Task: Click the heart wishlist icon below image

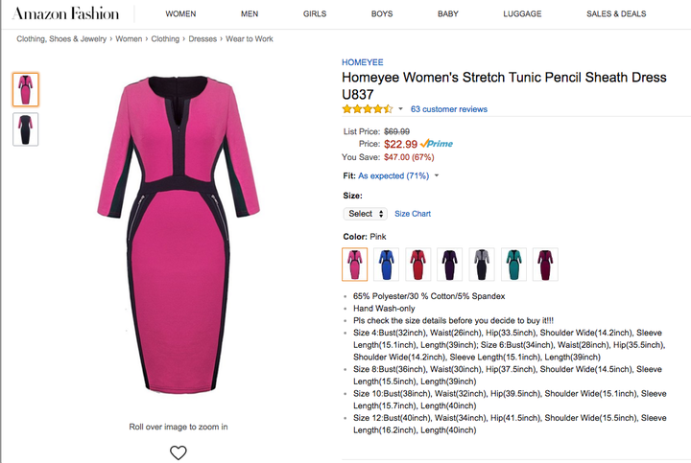Action: tap(179, 452)
